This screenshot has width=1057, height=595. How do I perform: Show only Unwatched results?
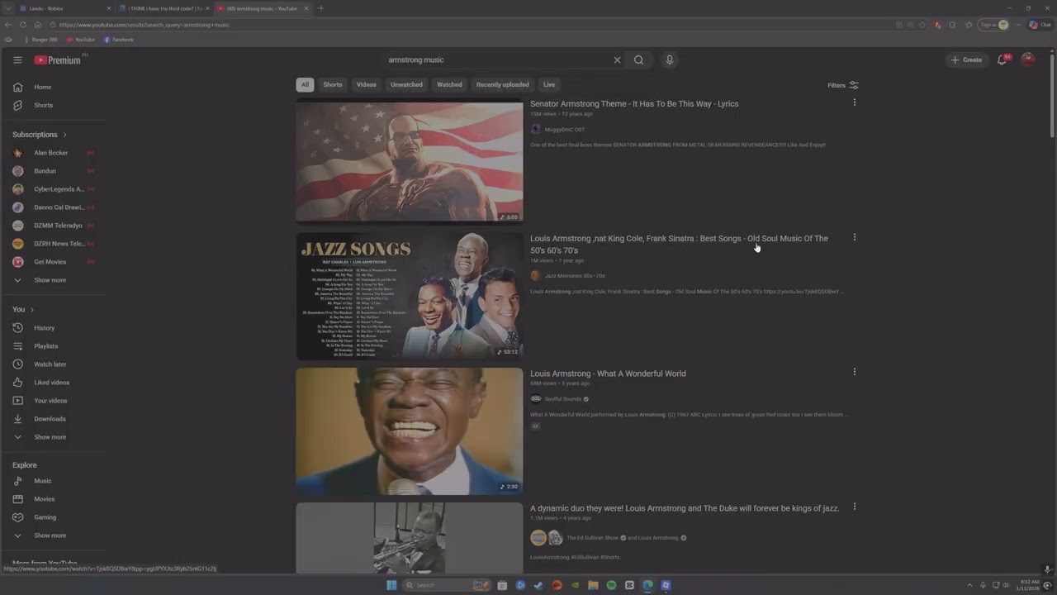pos(406,84)
